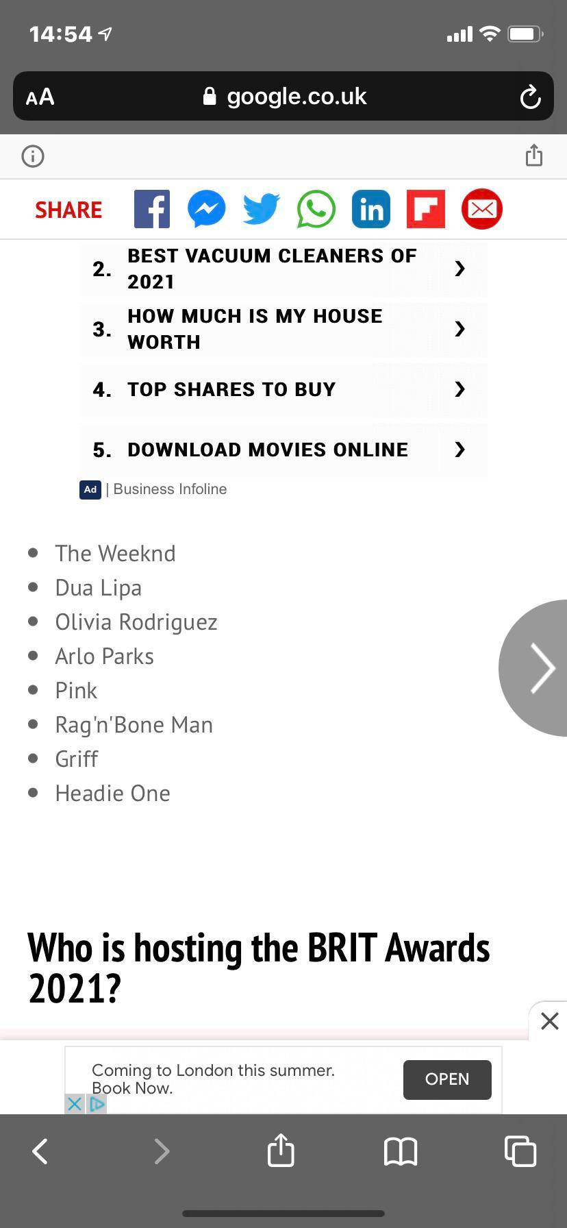Open the AA text size menu
The width and height of the screenshot is (567, 1228).
pyautogui.click(x=40, y=97)
